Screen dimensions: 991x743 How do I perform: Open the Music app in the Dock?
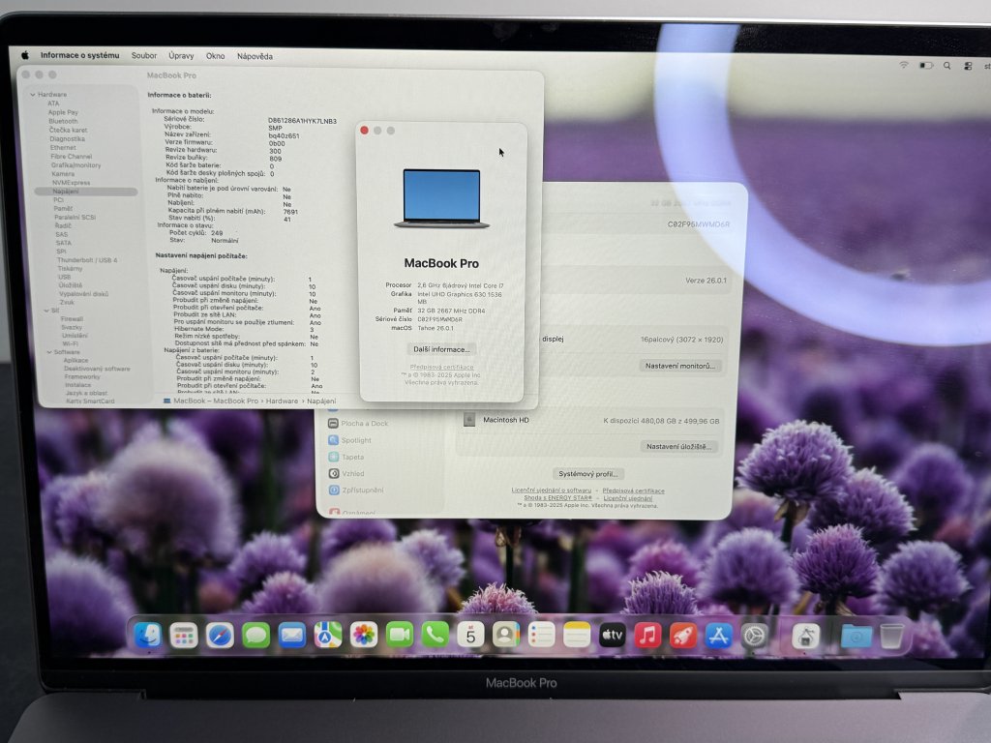pos(647,635)
